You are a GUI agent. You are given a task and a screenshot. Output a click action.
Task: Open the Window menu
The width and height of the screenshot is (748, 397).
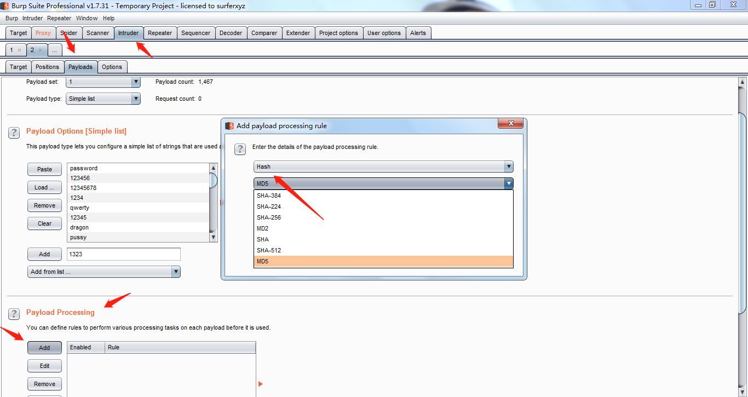pyautogui.click(x=87, y=18)
